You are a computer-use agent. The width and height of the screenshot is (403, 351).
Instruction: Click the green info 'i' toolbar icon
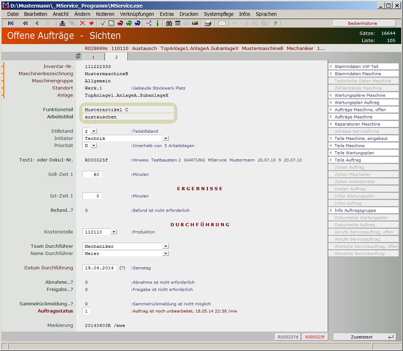click(157, 23)
